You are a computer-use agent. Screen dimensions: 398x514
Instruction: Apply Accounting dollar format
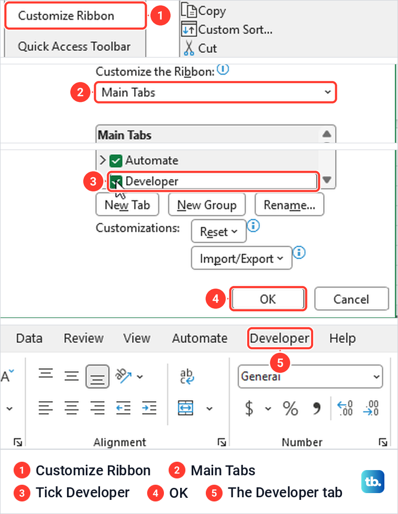click(x=249, y=408)
